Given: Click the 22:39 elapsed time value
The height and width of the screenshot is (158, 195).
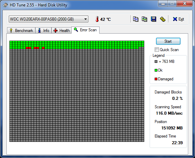Looking at the screenshot, I should (177, 143).
